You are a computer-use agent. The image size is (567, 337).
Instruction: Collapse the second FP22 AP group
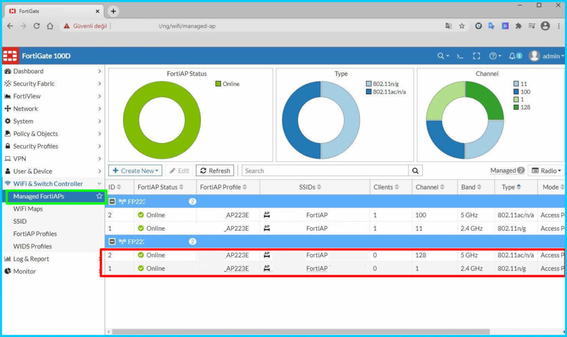[112, 242]
